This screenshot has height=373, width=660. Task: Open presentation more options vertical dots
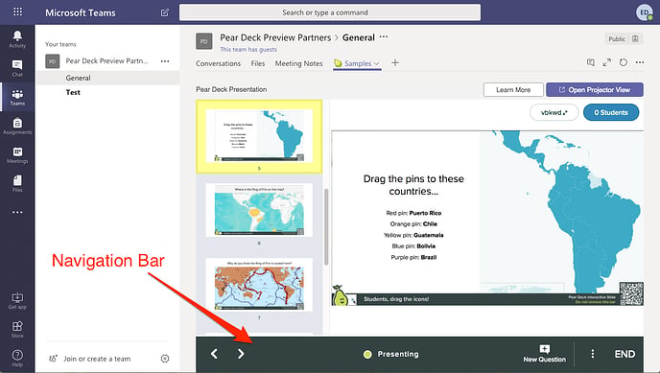pyautogui.click(x=593, y=354)
